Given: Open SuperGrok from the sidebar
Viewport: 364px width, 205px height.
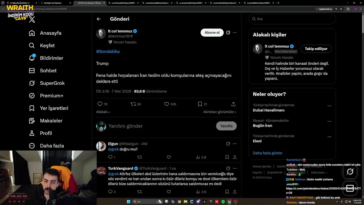Looking at the screenshot, I should (x=47, y=83).
